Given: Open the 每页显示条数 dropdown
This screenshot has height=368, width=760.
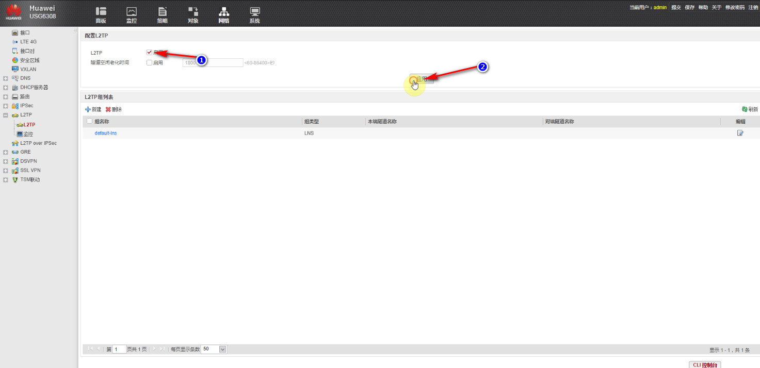Looking at the screenshot, I should [x=223, y=349].
